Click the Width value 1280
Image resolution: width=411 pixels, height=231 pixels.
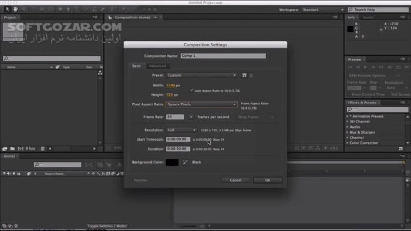point(171,85)
